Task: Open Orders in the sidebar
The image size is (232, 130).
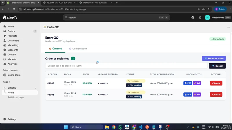Action: [11, 31]
